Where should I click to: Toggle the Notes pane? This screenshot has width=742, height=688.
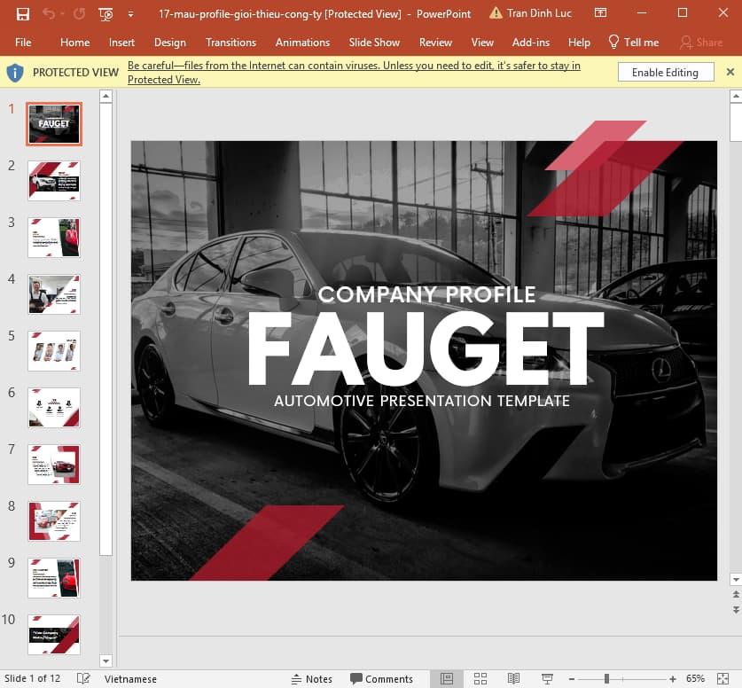(x=312, y=678)
